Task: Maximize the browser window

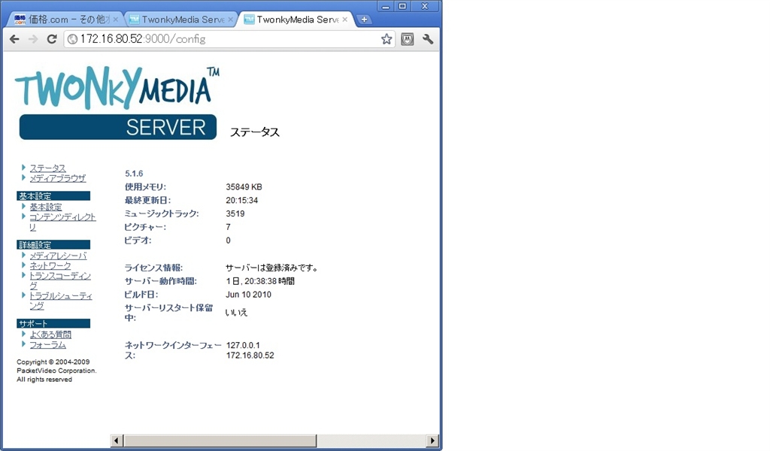Action: [x=402, y=6]
